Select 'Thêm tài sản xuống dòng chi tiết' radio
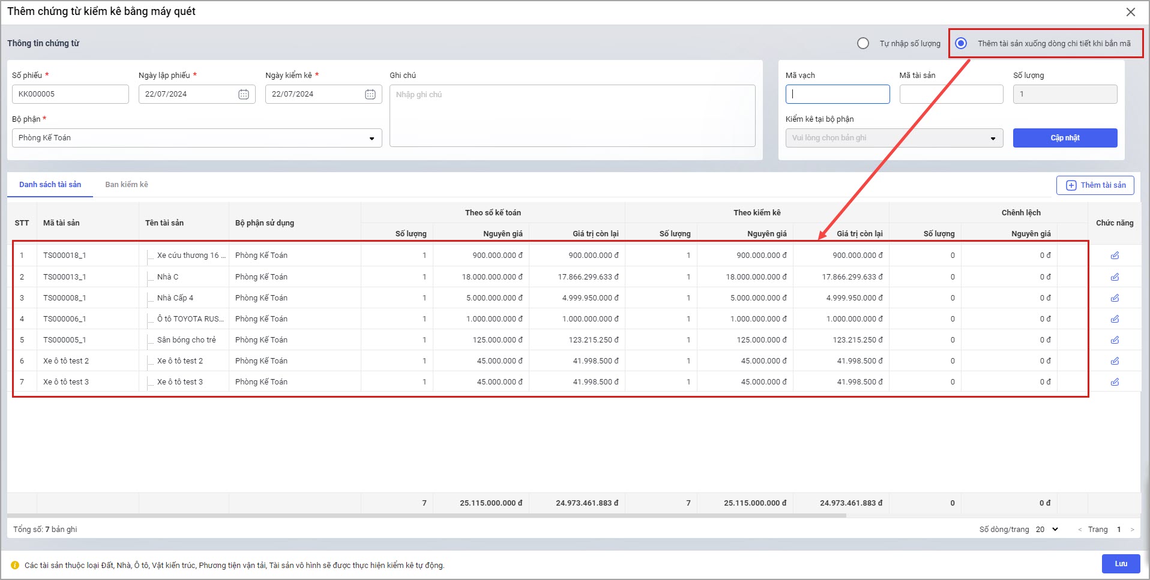 (x=961, y=43)
